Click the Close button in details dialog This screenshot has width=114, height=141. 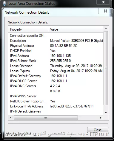(98, 130)
